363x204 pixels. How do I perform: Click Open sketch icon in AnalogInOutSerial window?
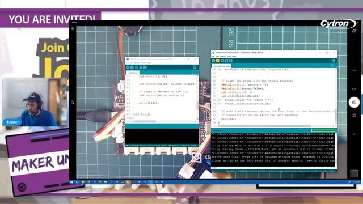coord(226,61)
